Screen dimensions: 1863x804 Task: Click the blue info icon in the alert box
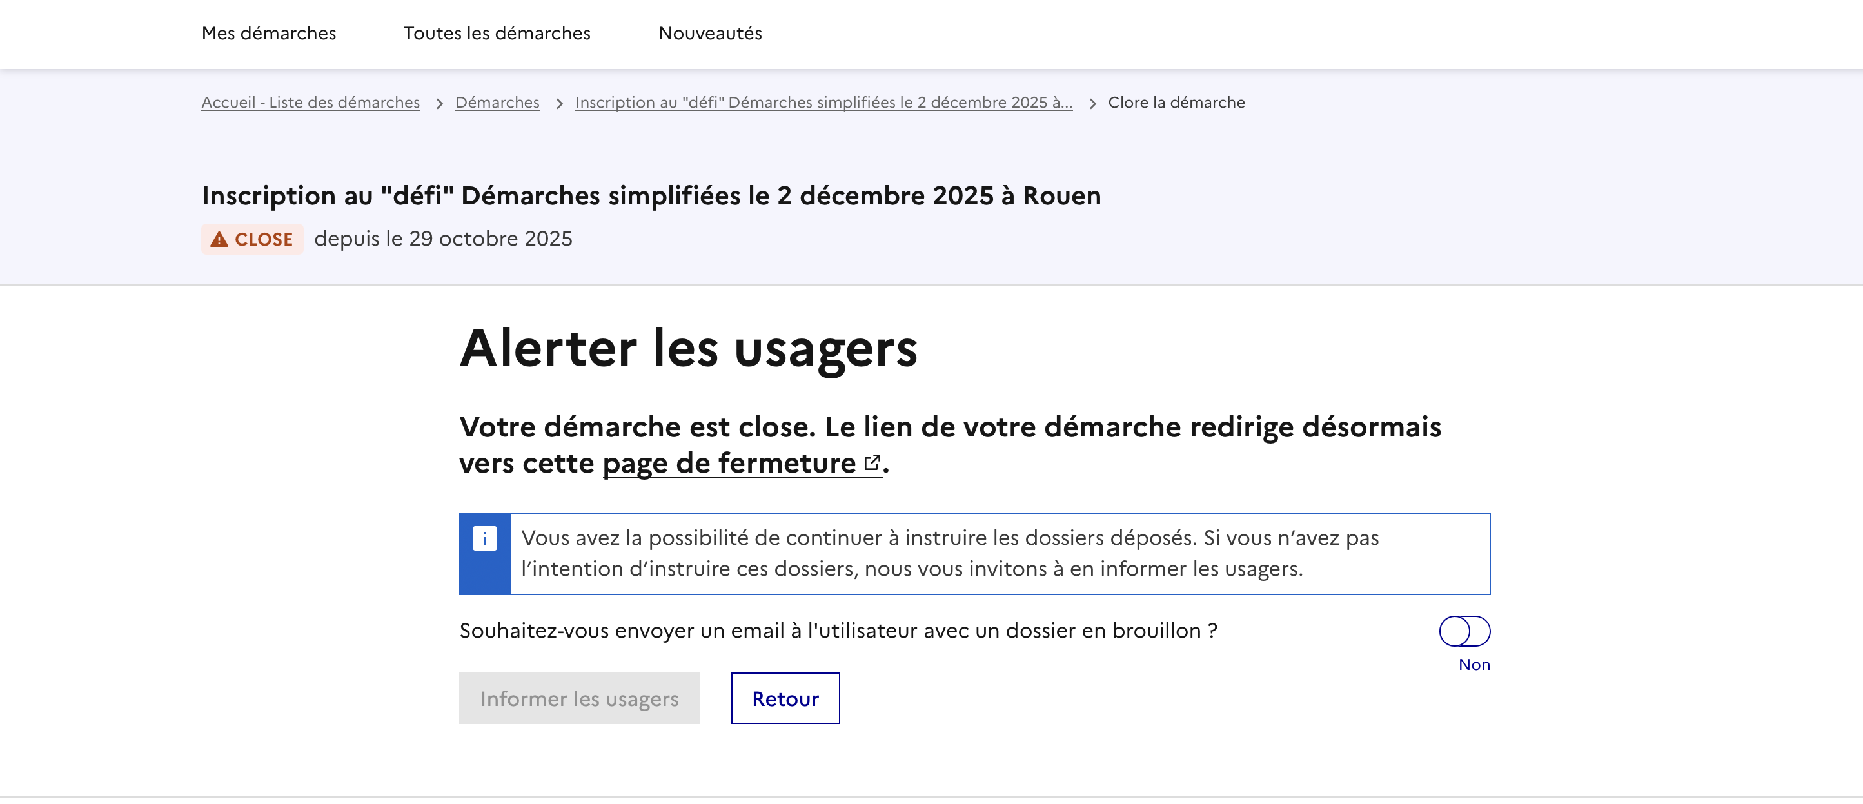(x=484, y=538)
